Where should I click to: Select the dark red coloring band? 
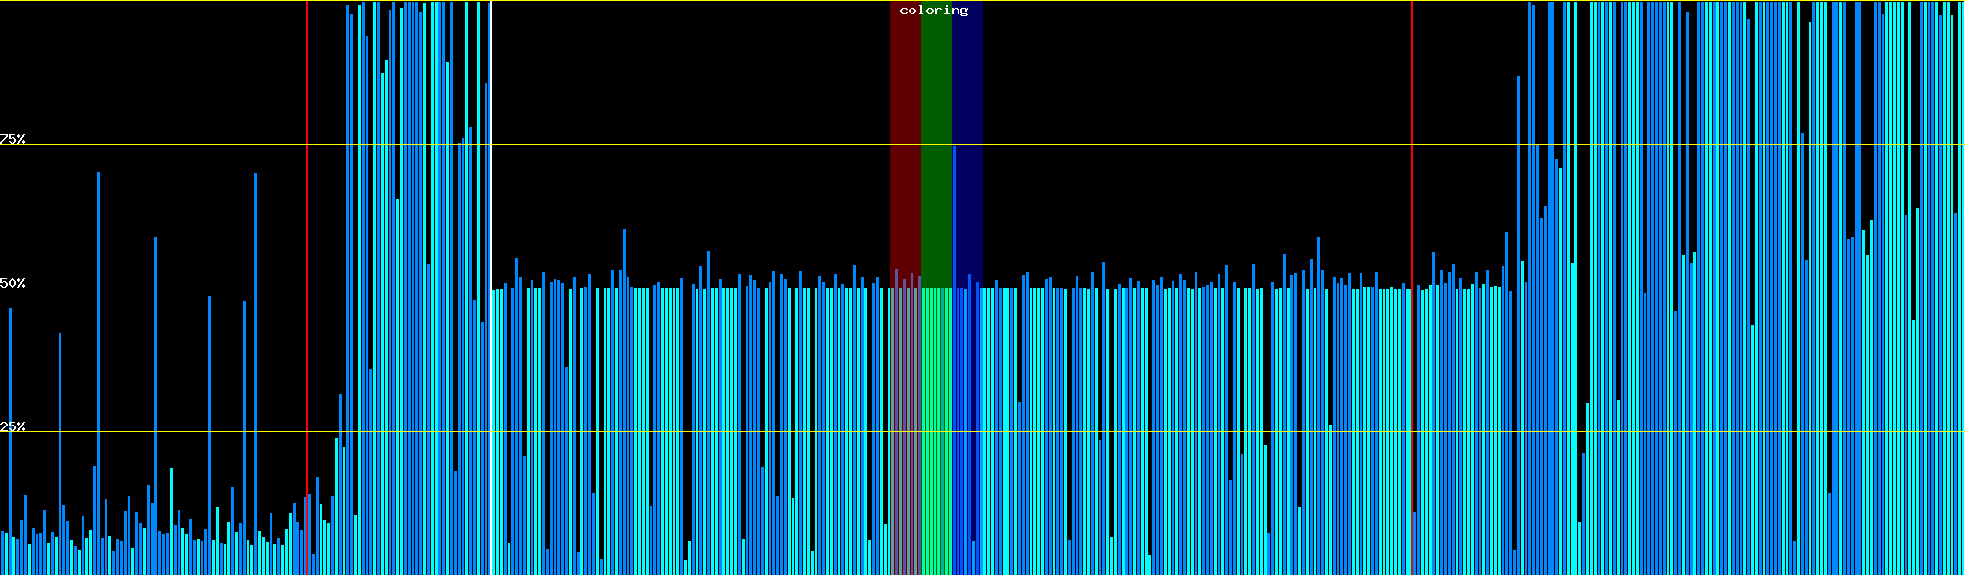[x=905, y=144]
